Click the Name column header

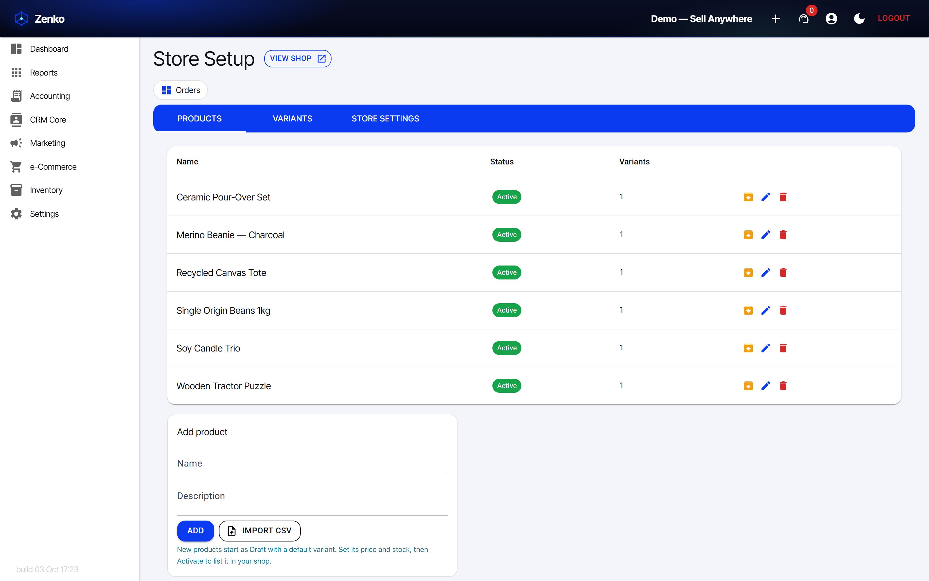point(187,162)
